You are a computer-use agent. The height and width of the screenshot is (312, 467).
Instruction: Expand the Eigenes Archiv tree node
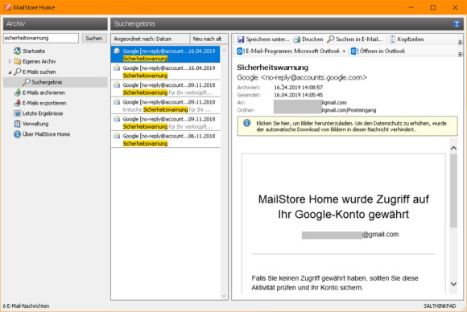10,61
